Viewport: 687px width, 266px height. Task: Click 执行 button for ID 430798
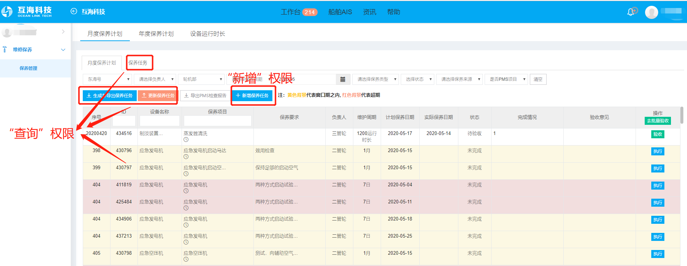(658, 254)
